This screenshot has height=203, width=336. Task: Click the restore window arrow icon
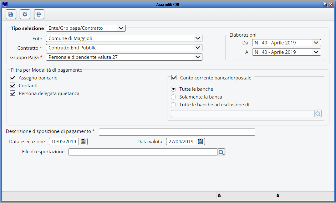click(x=325, y=4)
